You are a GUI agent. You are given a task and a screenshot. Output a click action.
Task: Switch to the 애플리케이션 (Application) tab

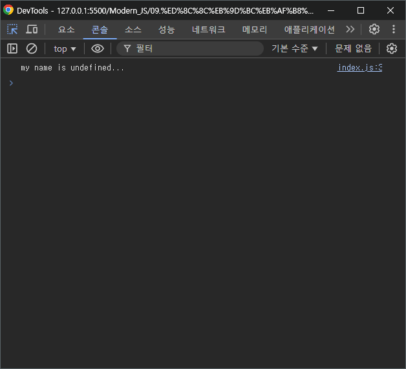pos(310,30)
